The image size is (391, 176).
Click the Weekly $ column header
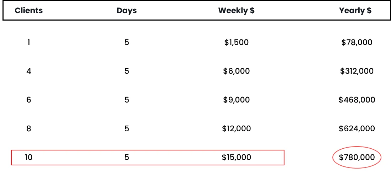click(x=237, y=11)
